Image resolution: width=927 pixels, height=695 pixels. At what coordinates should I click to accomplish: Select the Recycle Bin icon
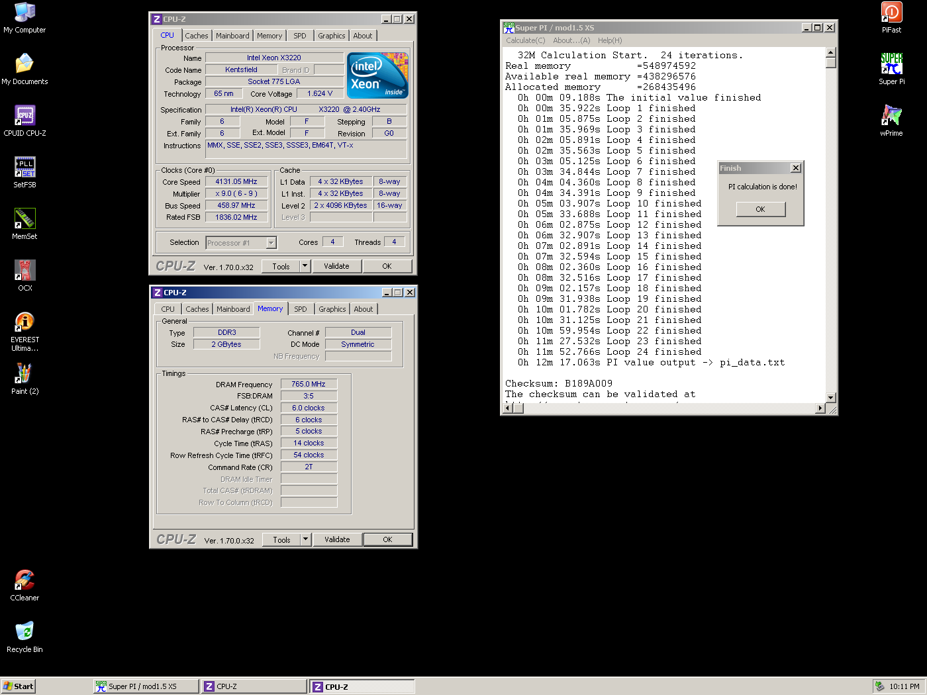[x=24, y=637]
